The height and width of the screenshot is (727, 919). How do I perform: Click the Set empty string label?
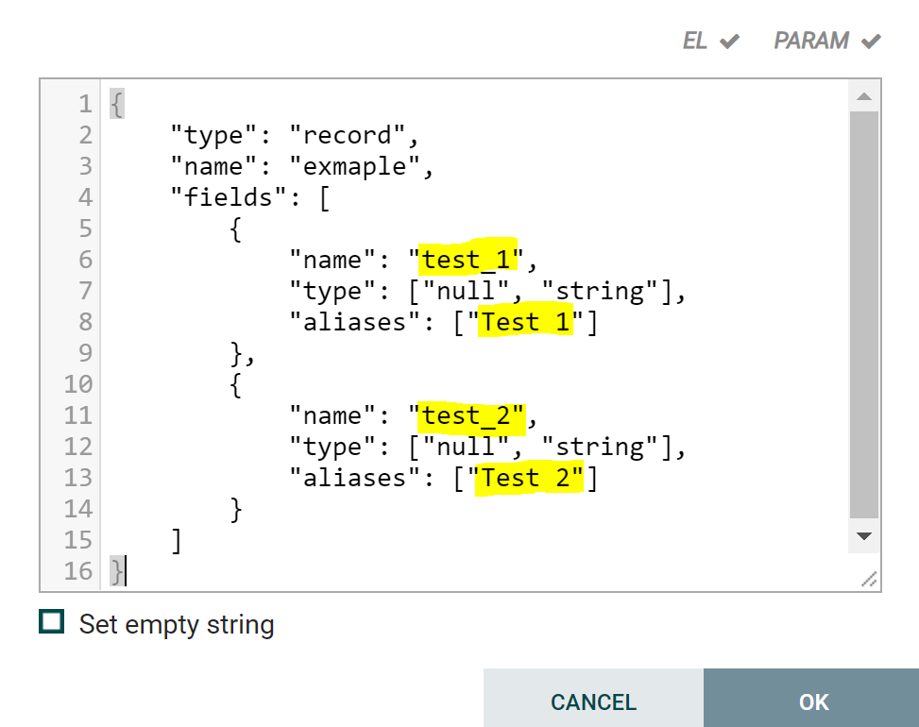click(x=177, y=624)
